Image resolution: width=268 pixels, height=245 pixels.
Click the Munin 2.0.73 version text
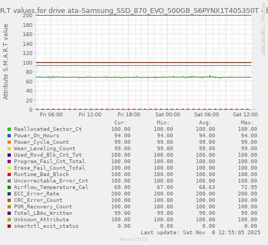pyautogui.click(x=134, y=239)
